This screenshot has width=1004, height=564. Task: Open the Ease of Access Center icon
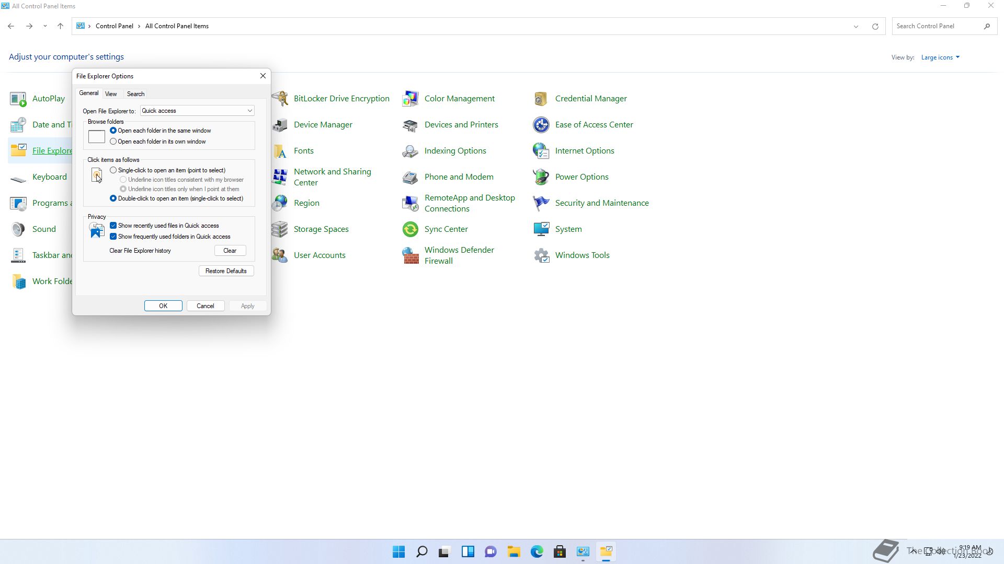[x=541, y=125]
